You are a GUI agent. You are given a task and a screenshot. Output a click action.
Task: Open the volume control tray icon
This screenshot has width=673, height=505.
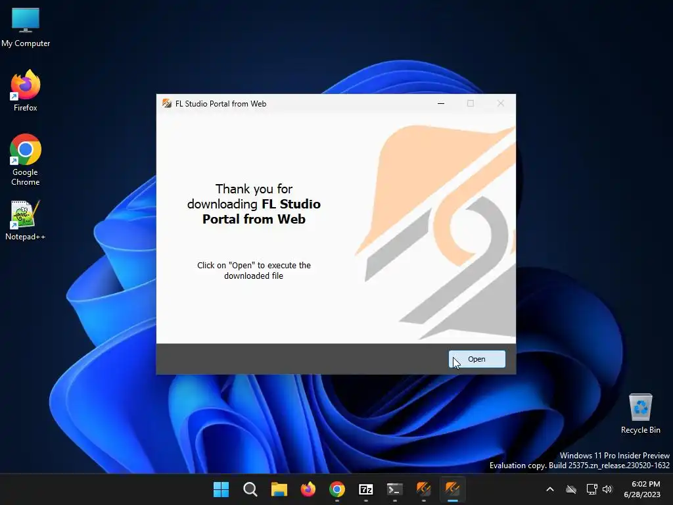pos(607,489)
